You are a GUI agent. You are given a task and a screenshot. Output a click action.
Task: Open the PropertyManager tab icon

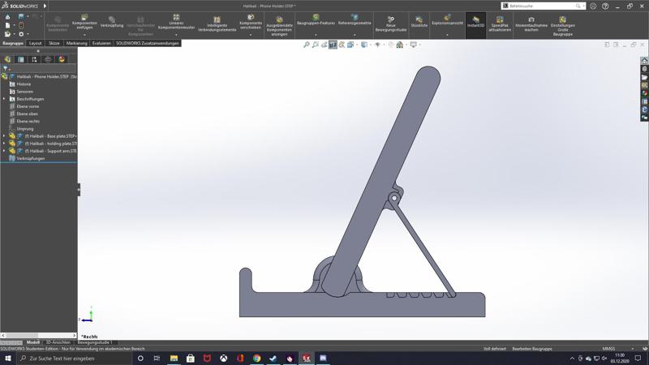point(21,59)
